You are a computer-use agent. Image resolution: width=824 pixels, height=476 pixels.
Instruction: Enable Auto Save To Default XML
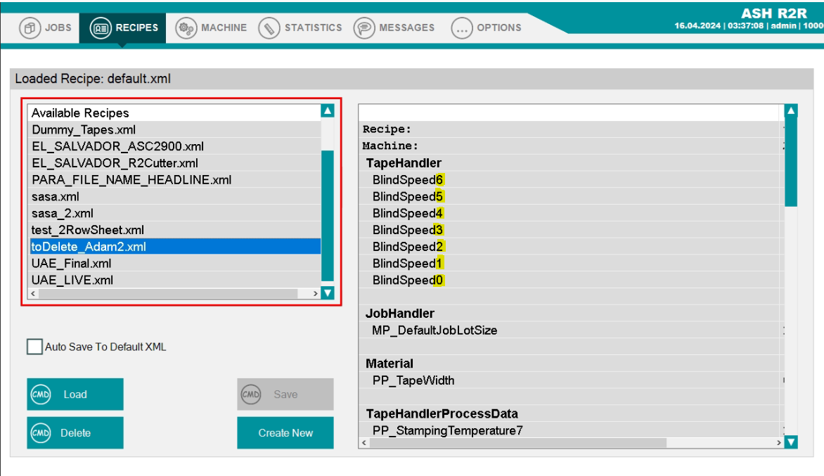[34, 347]
